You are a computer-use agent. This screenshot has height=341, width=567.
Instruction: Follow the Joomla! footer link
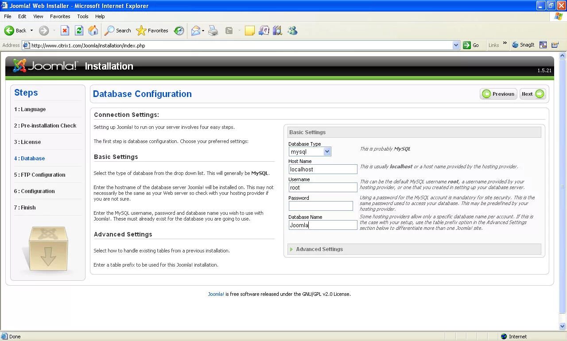pyautogui.click(x=216, y=294)
